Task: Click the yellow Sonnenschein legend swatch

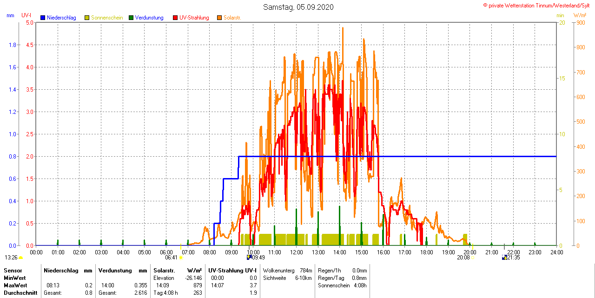Action: 87,18
